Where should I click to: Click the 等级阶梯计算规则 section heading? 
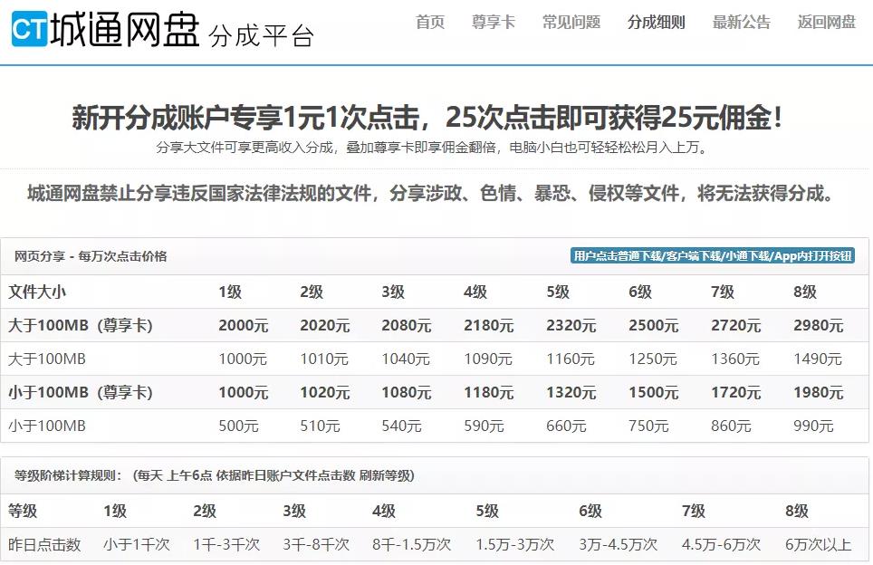[215, 476]
